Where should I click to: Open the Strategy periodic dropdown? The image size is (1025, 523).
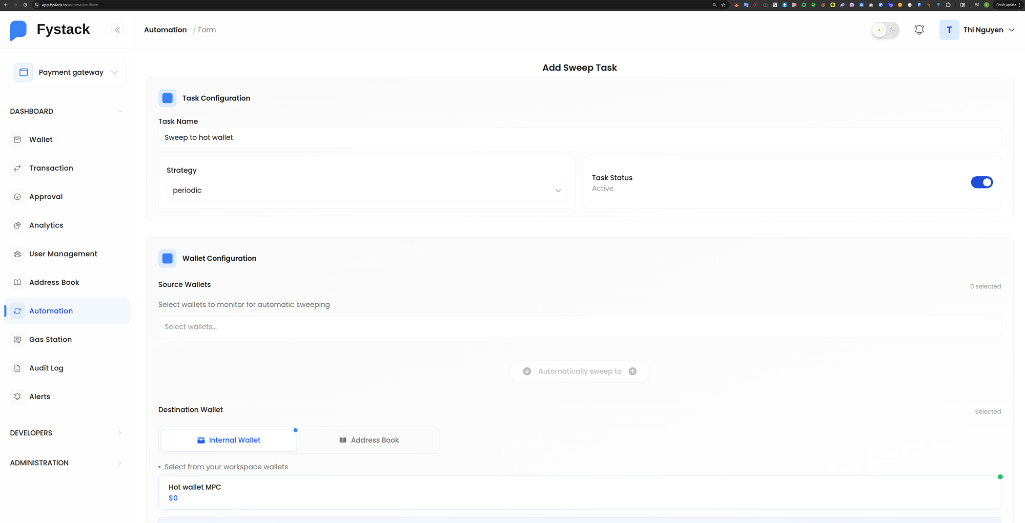(x=366, y=191)
